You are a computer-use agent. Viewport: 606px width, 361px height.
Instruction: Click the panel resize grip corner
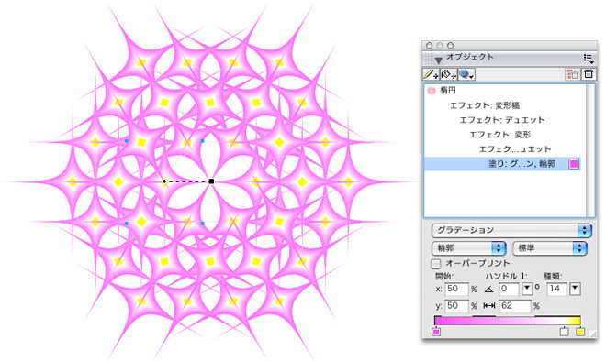[593, 334]
